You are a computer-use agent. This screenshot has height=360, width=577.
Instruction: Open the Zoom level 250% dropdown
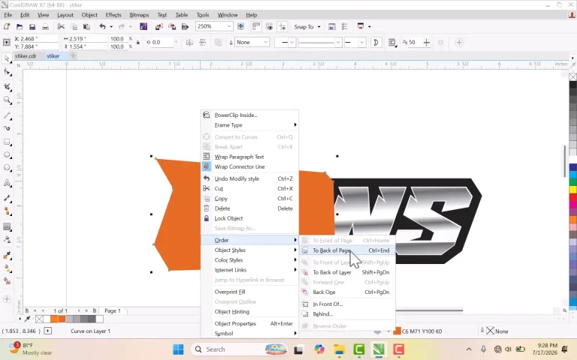(229, 26)
